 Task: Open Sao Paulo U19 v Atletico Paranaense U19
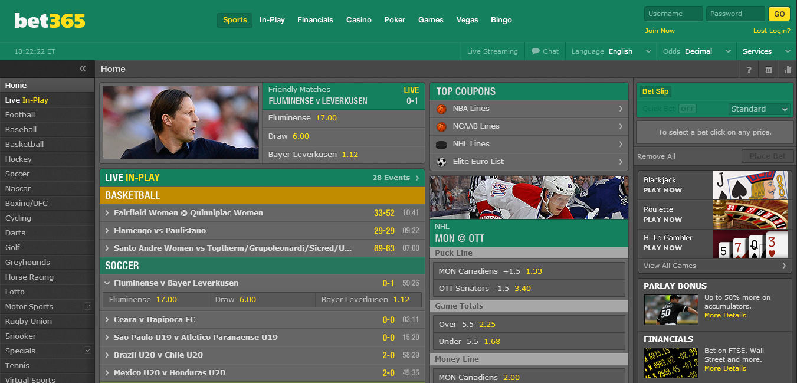pyautogui.click(x=262, y=338)
